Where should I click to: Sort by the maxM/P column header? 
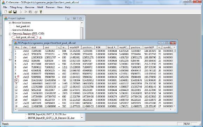(x=75, y=47)
